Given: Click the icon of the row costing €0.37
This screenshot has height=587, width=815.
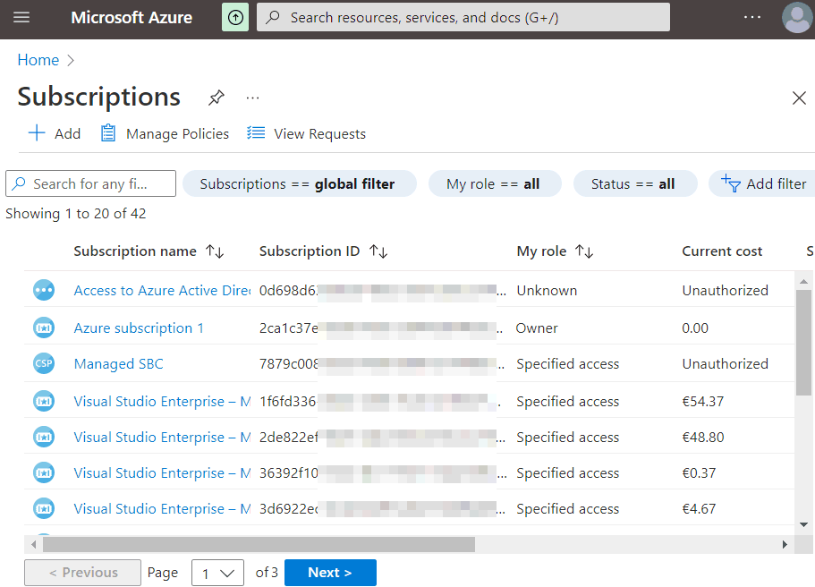Looking at the screenshot, I should 44,473.
